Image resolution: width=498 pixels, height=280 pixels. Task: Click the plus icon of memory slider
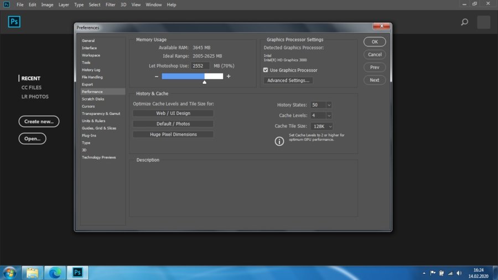(229, 76)
